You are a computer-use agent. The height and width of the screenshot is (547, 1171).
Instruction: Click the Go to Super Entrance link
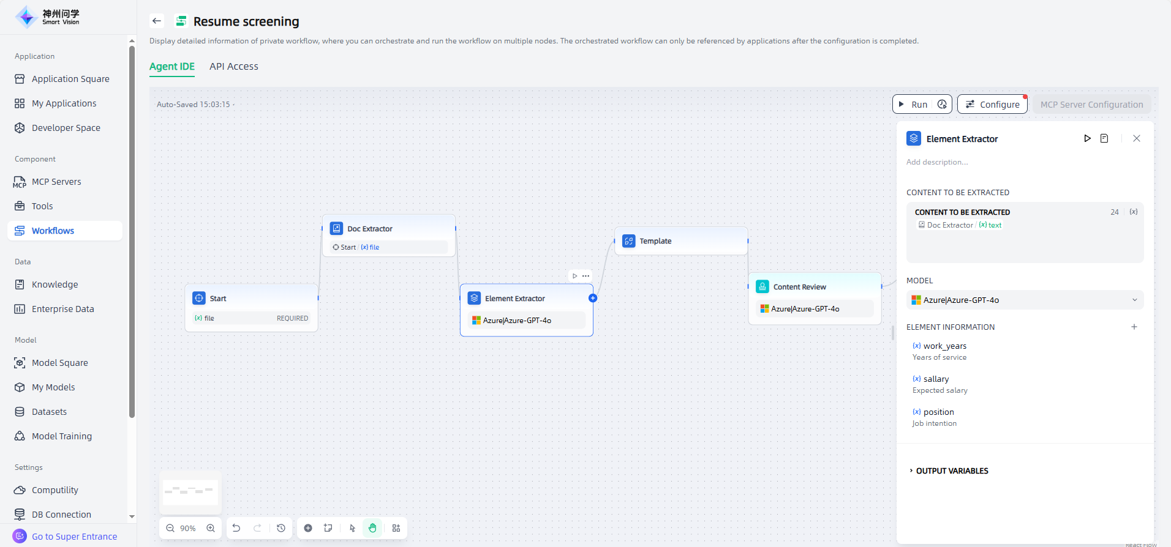pyautogui.click(x=74, y=537)
